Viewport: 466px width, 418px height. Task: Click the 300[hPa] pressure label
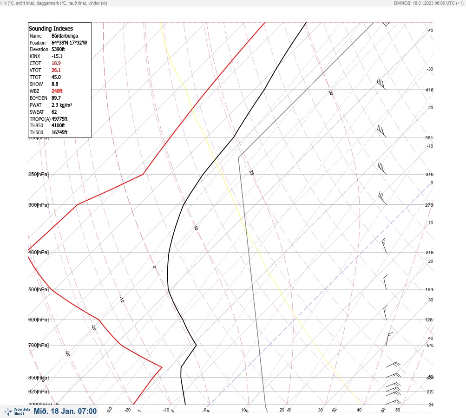click(39, 205)
